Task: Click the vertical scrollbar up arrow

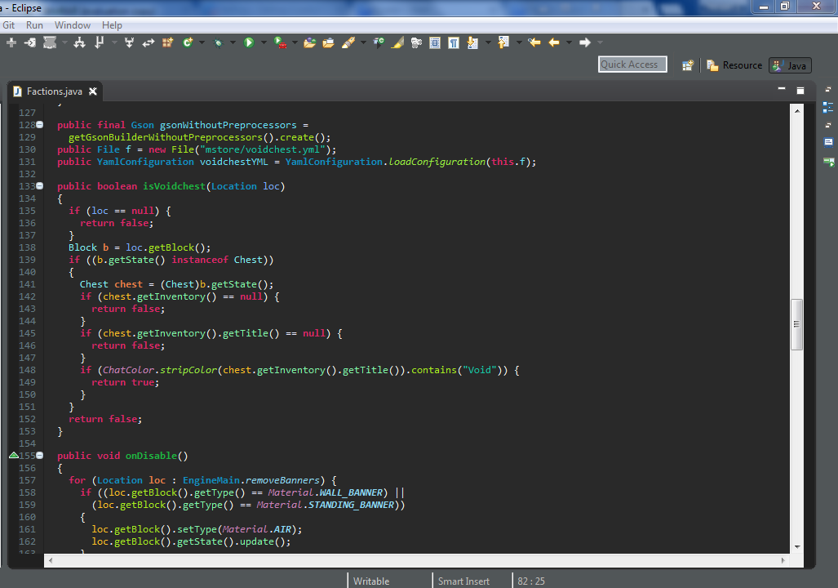Action: (797, 111)
